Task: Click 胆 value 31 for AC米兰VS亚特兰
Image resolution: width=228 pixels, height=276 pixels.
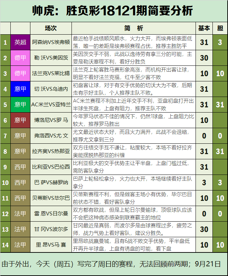Action: (220, 105)
